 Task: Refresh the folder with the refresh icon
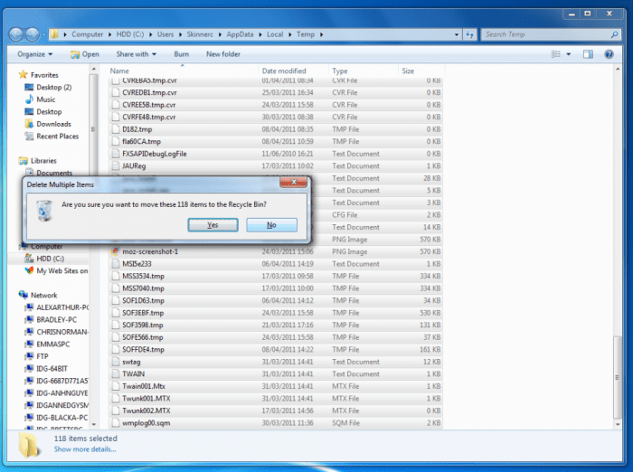(469, 34)
